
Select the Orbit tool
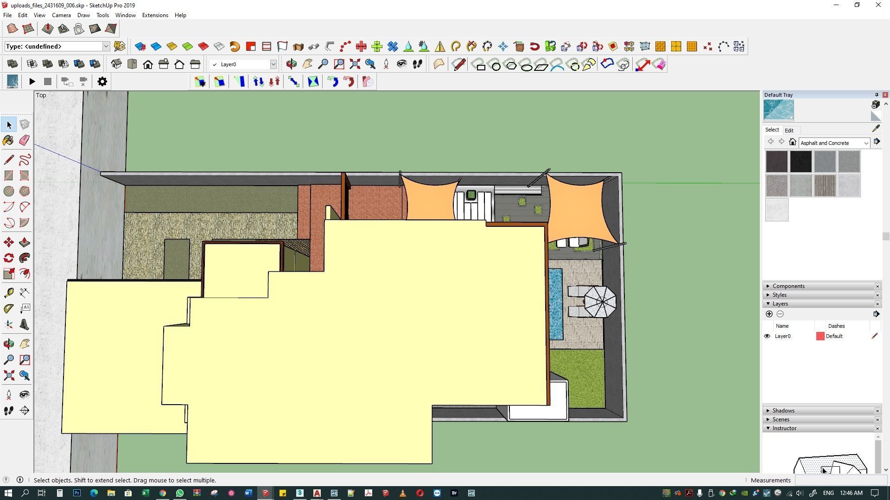(x=8, y=344)
